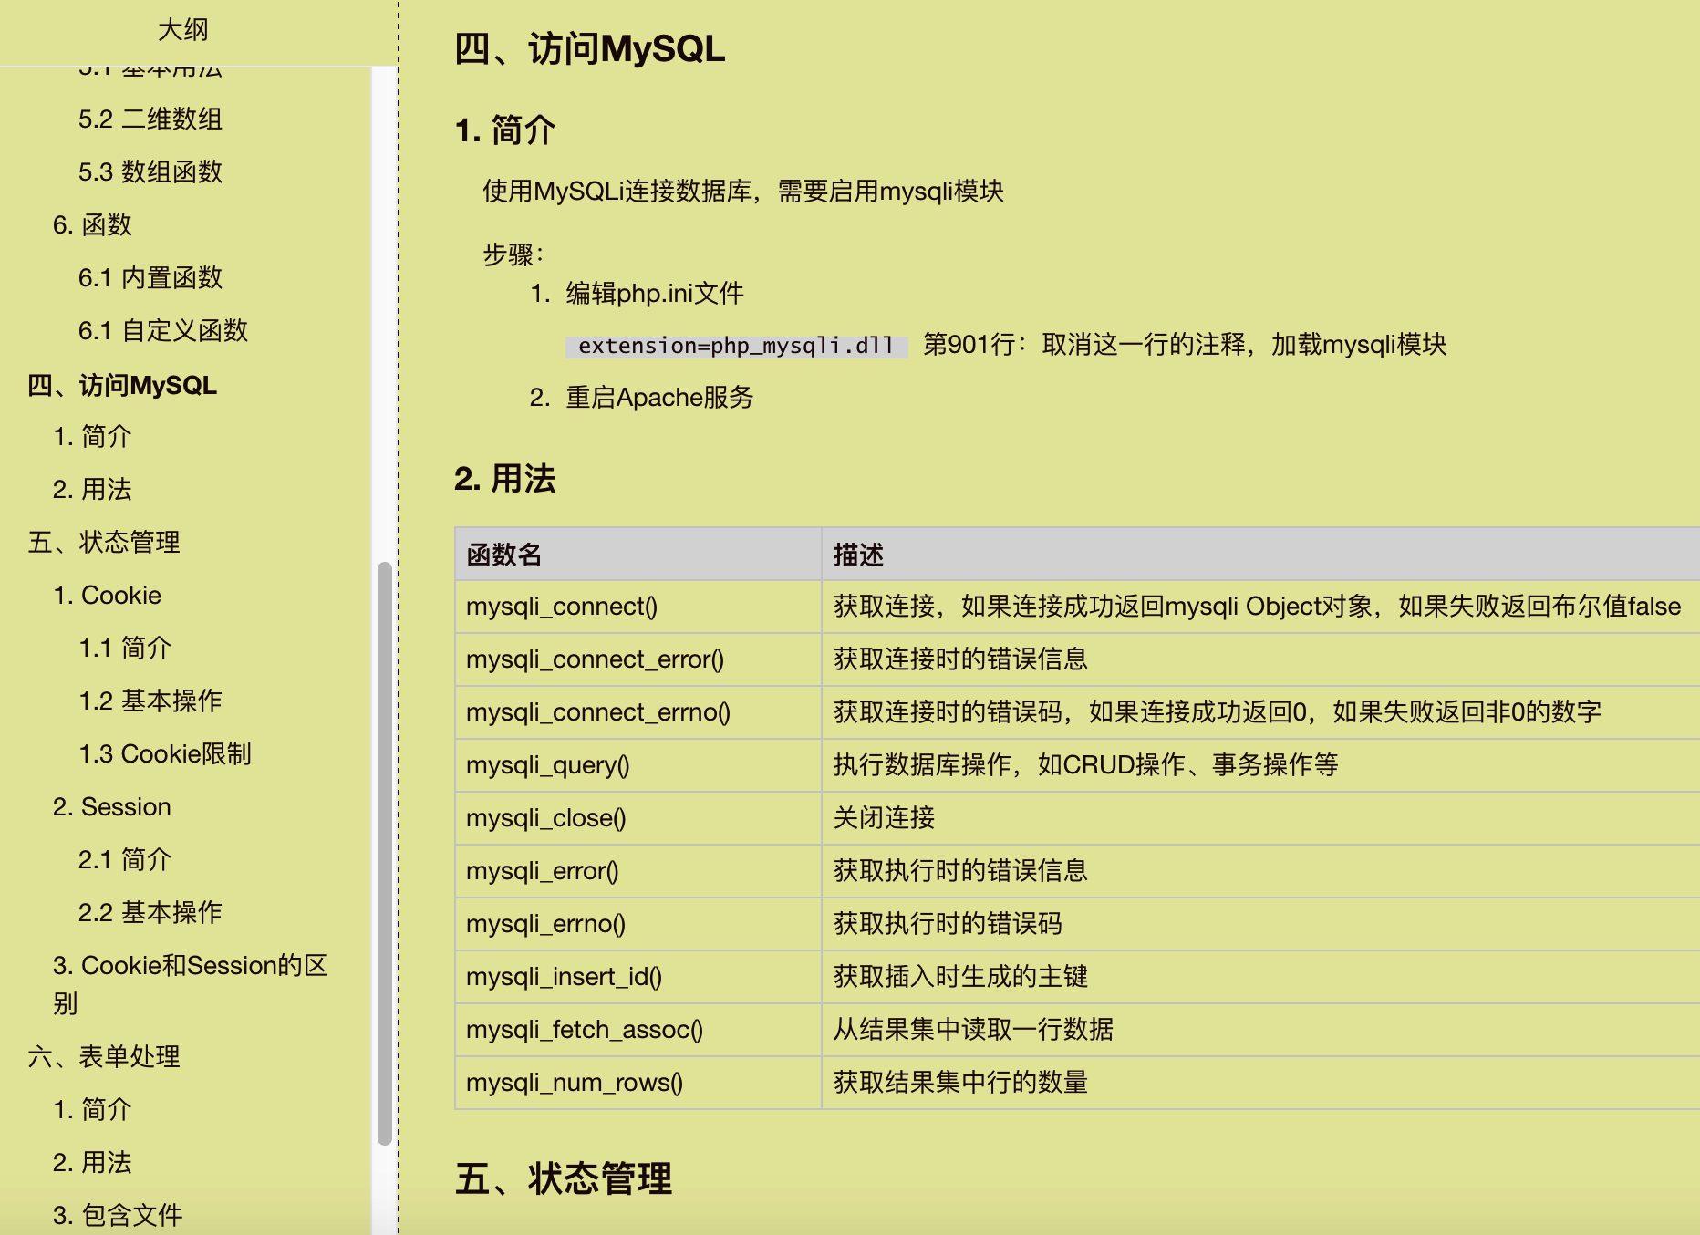Click the 编辑php.ini文件 step text
1700x1235 pixels.
coord(655,293)
